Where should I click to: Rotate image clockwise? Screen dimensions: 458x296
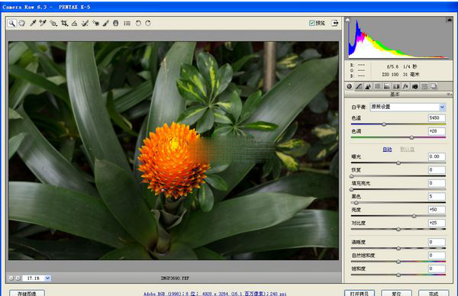148,23
